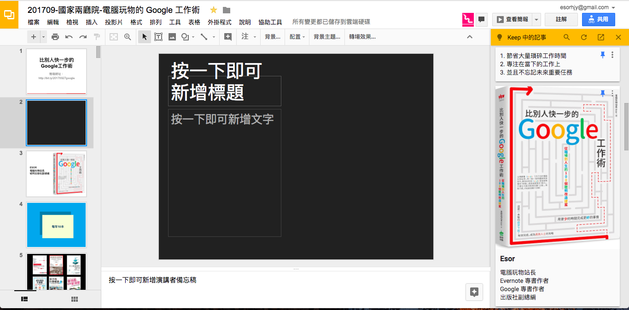Toggle pin on the numbered list note
The image size is (629, 310).
(x=603, y=55)
